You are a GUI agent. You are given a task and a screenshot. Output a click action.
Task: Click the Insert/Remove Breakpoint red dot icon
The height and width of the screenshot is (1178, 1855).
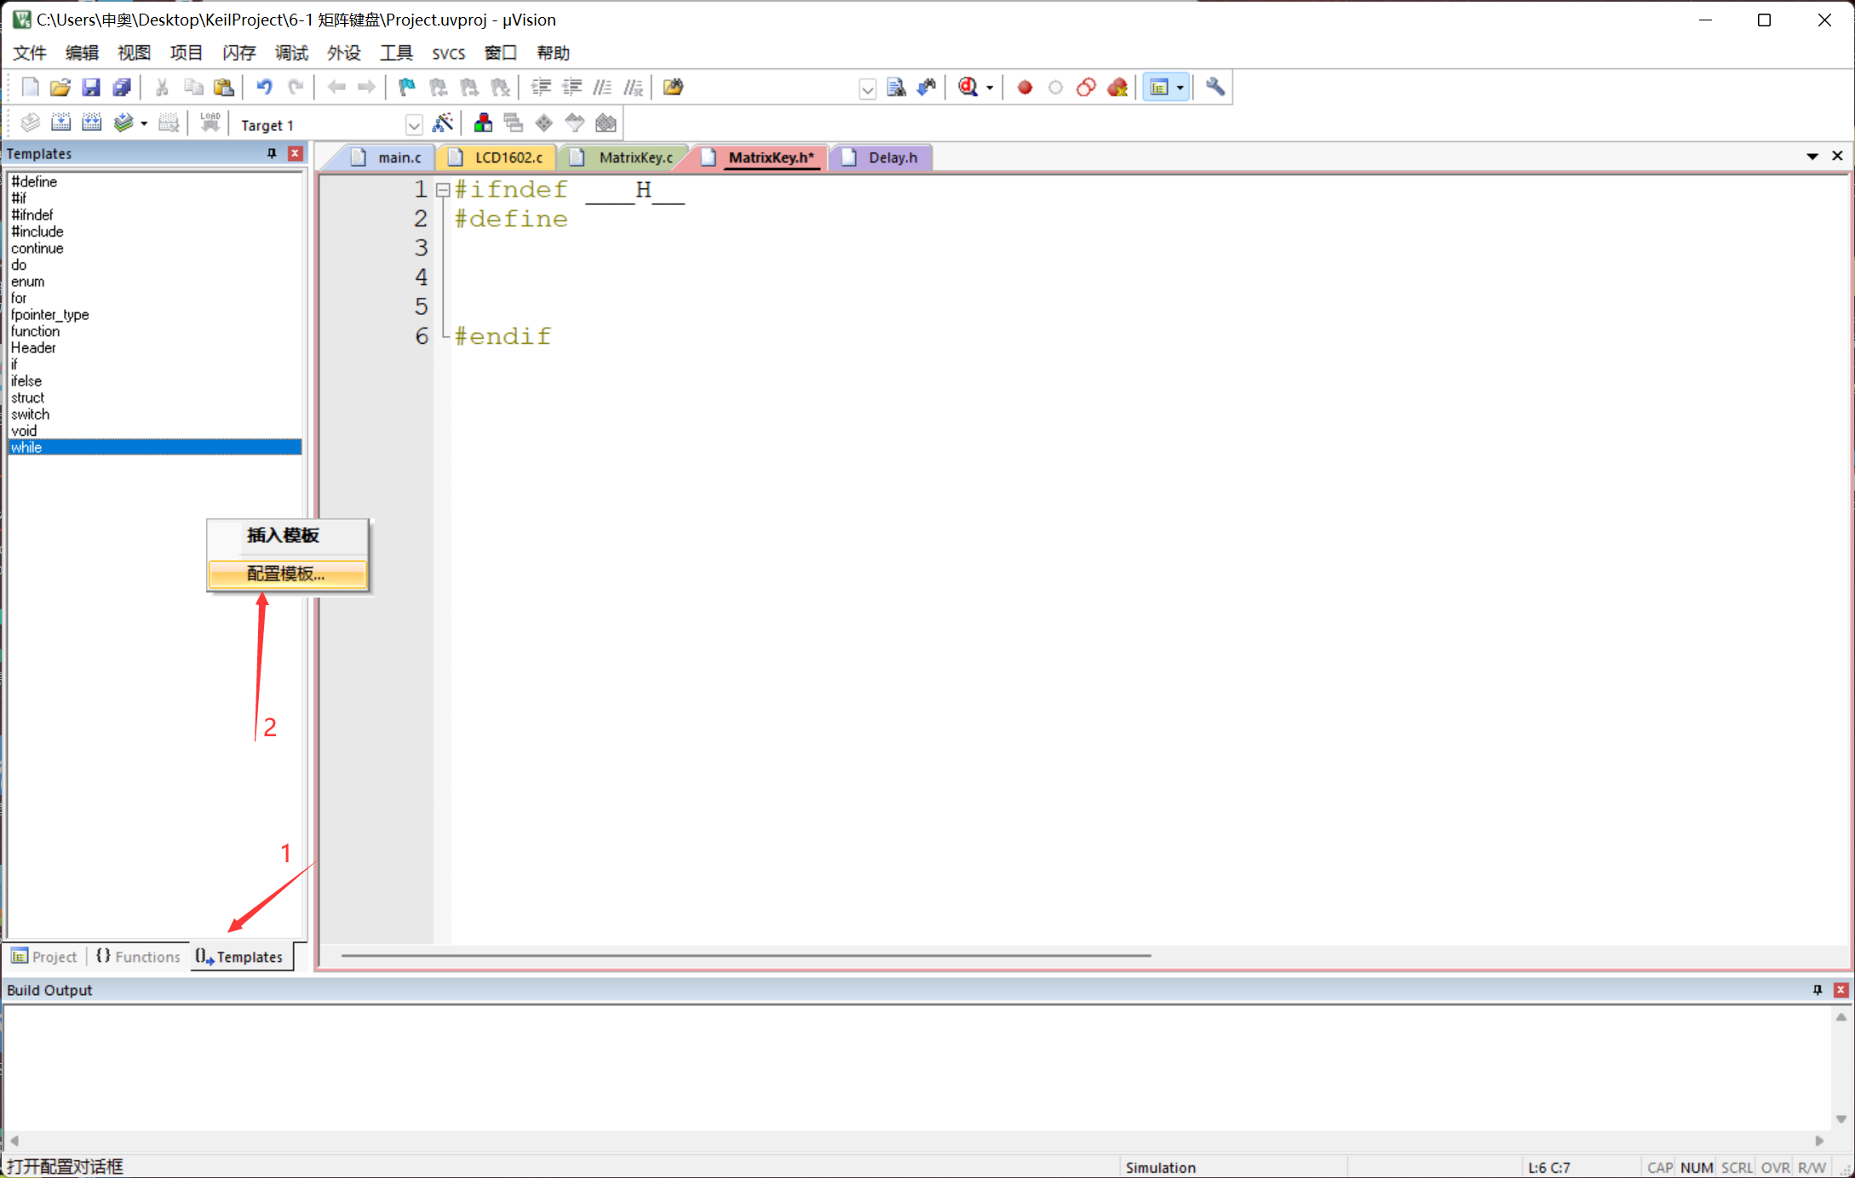1025,87
